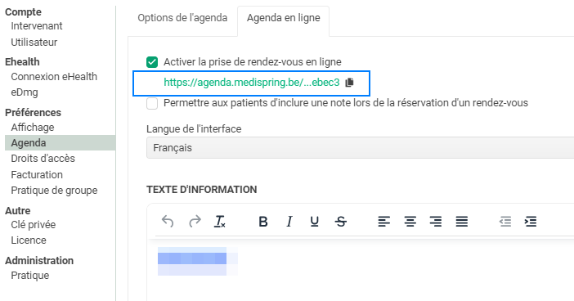This screenshot has width=574, height=301.
Task: Justify the information text
Action: click(462, 222)
